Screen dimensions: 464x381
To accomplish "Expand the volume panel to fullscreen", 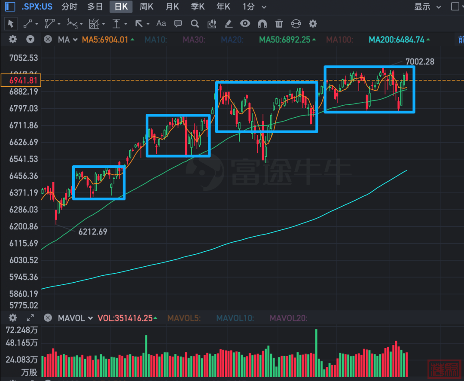I will tap(31, 318).
